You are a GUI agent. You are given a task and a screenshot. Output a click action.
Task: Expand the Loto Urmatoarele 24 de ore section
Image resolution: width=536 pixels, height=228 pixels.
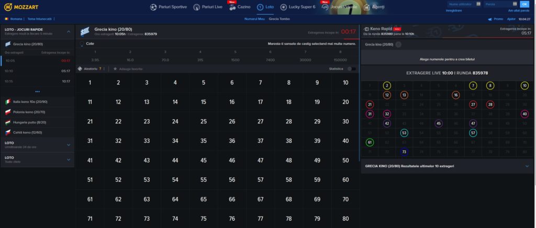(69, 145)
